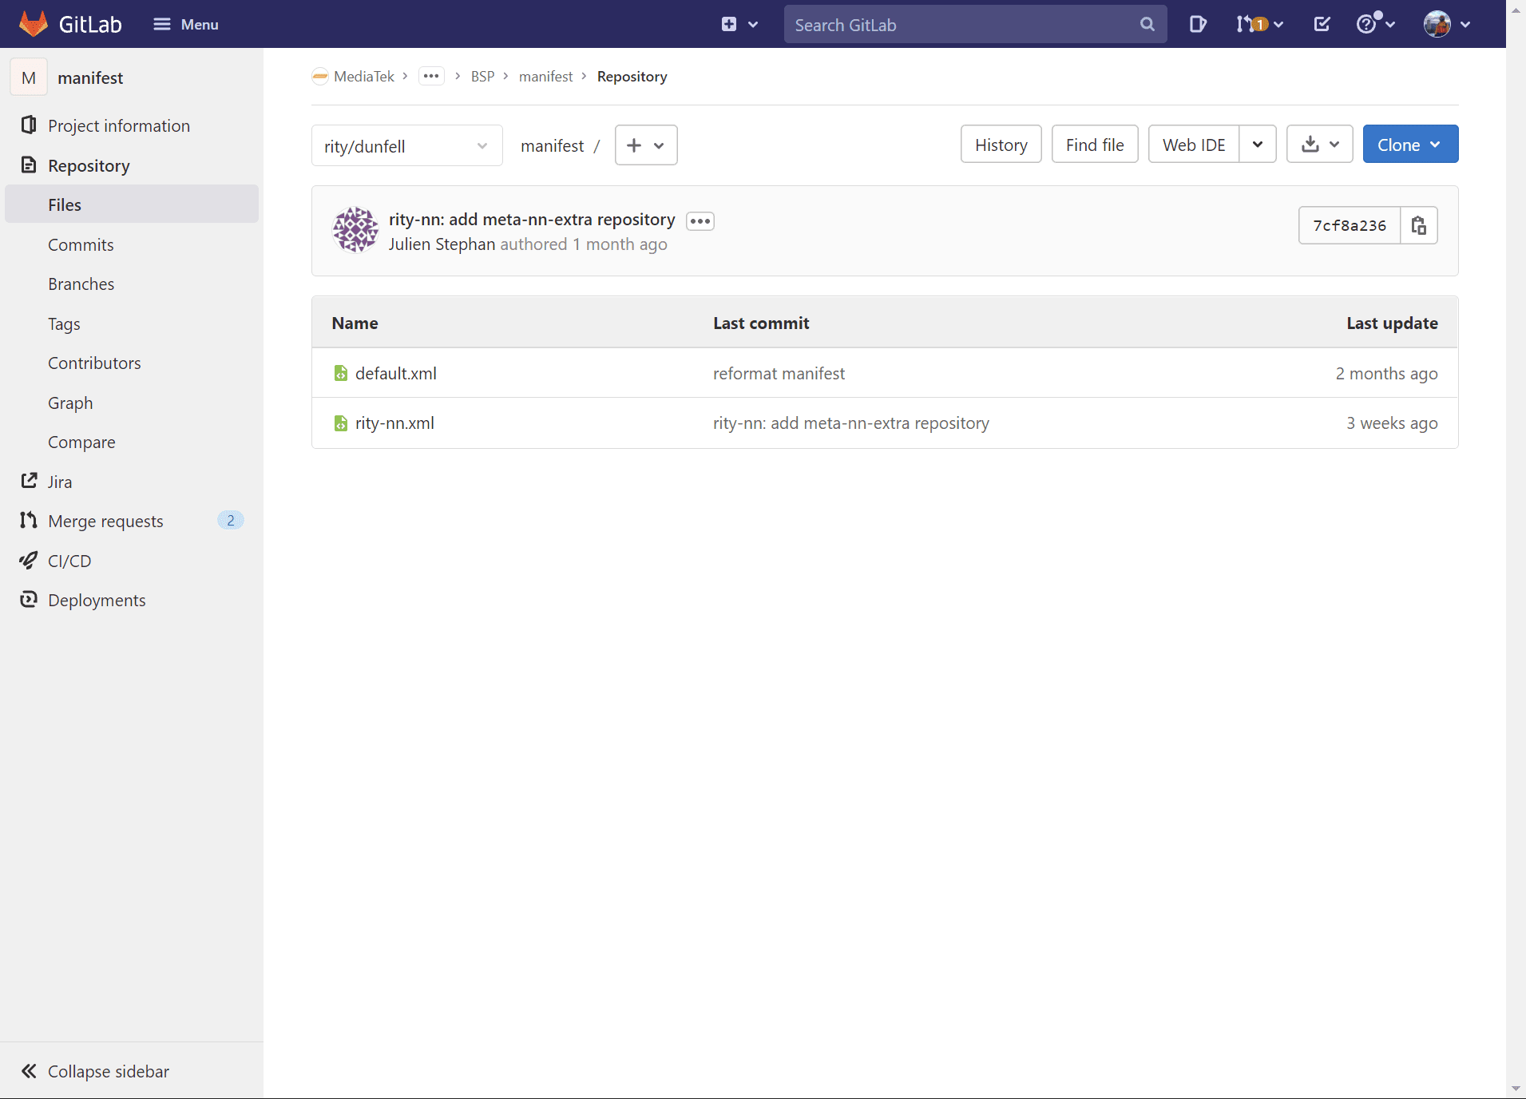Screen dimensions: 1526x1099
Task: Click rity-nn.xml file icon
Action: 341,423
